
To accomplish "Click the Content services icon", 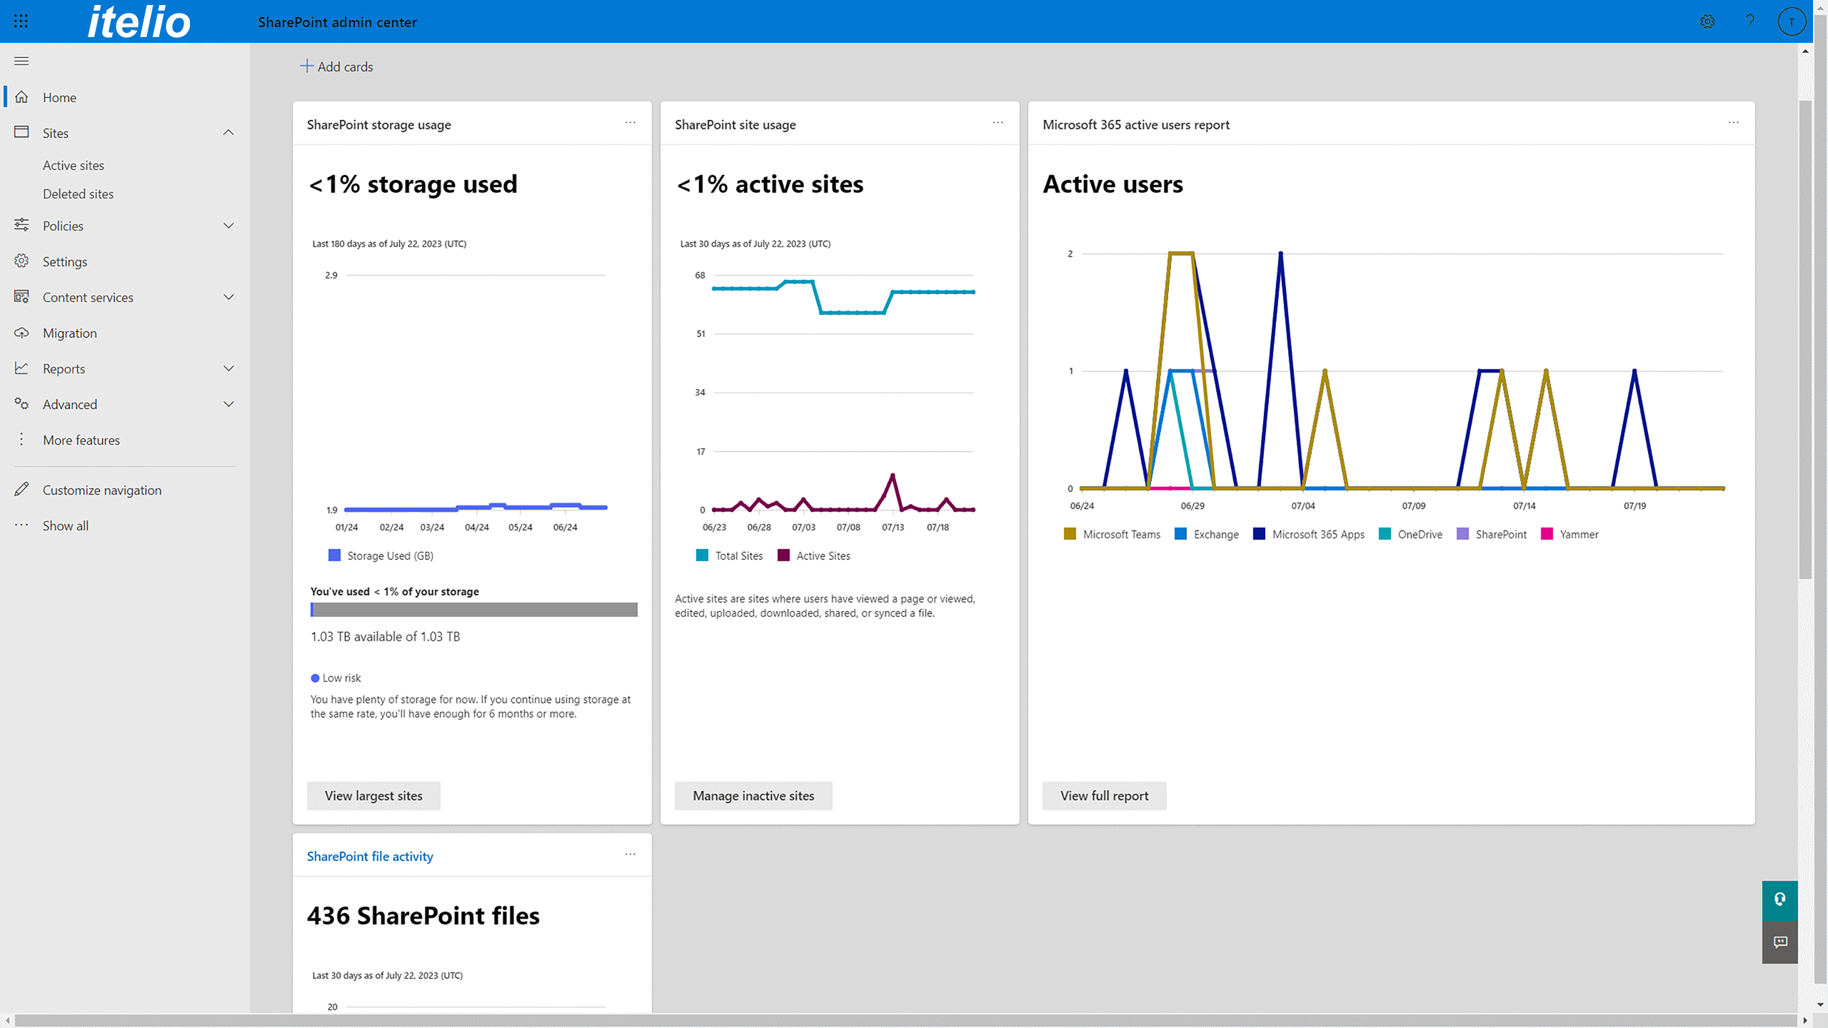I will coord(21,296).
